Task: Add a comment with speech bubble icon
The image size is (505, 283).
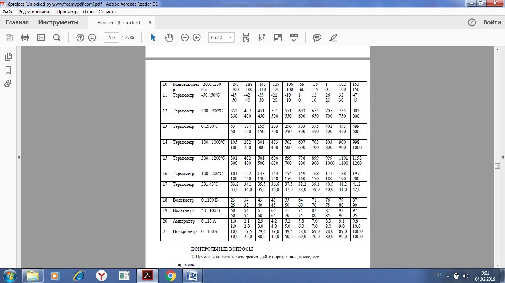Action: point(317,38)
